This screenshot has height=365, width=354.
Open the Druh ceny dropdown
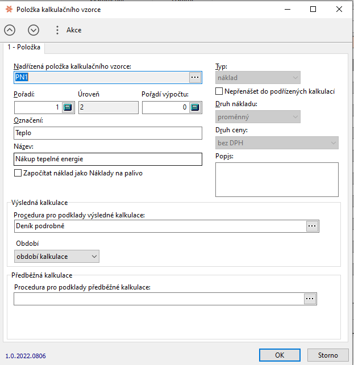point(277,142)
